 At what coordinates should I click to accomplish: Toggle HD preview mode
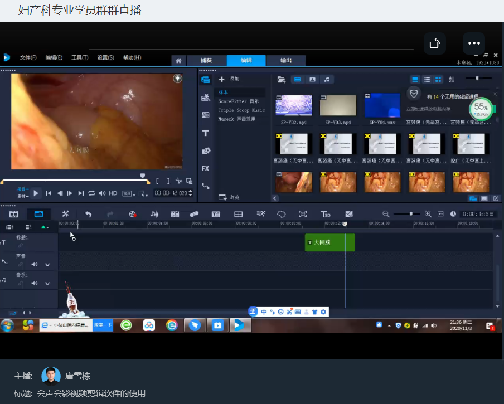tap(113, 193)
